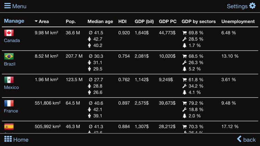Tap the Spain flag icon
The image size is (260, 146).
tap(9, 127)
